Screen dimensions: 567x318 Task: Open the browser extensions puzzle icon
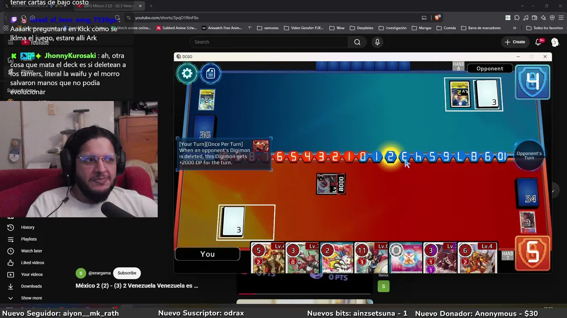pyautogui.click(x=517, y=18)
